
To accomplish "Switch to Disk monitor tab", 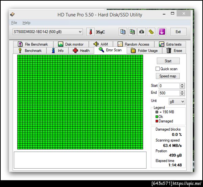I will 71,44.
